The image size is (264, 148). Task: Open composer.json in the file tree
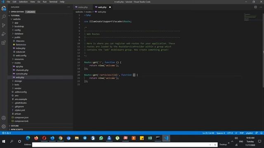point(21,118)
